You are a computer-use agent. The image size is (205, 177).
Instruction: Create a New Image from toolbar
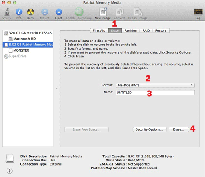click(x=103, y=12)
